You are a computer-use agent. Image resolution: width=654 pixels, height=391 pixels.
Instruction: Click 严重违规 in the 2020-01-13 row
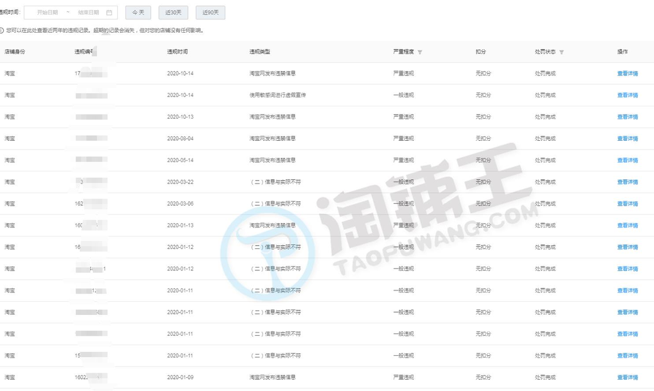(x=403, y=225)
